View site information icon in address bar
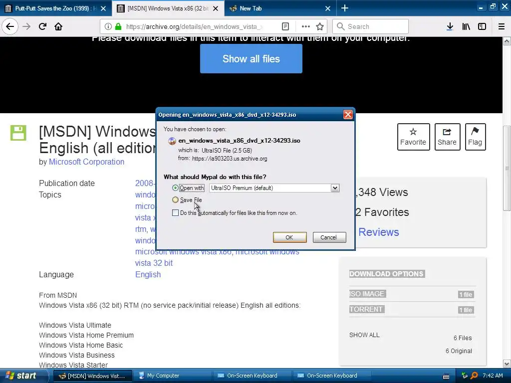This screenshot has width=511, height=383. tap(108, 26)
